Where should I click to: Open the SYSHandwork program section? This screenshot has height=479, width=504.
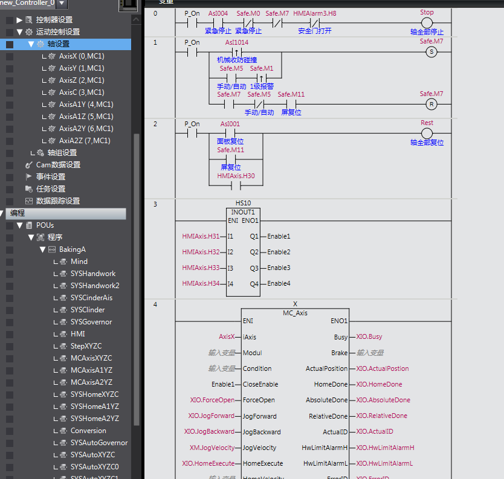point(92,274)
